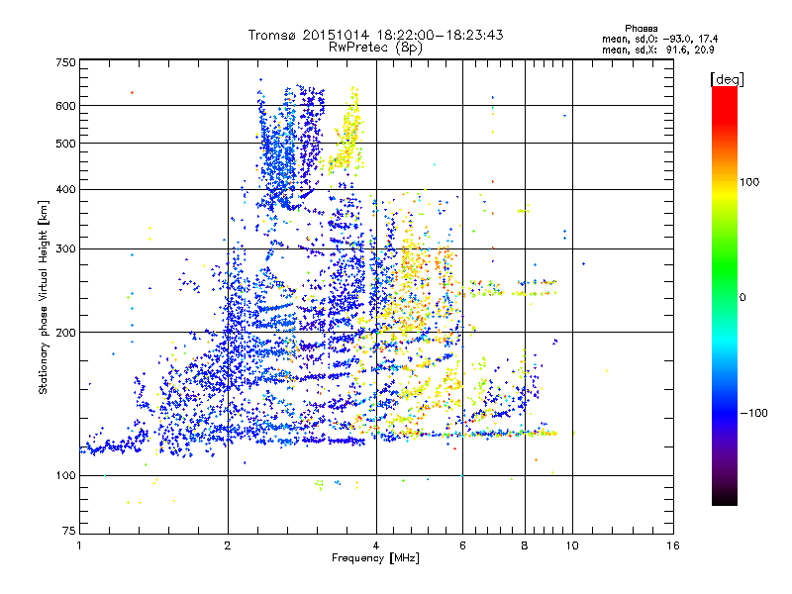This screenshot has width=792, height=594.
Task: Click the y-axis tick label '400'
Action: click(x=65, y=189)
